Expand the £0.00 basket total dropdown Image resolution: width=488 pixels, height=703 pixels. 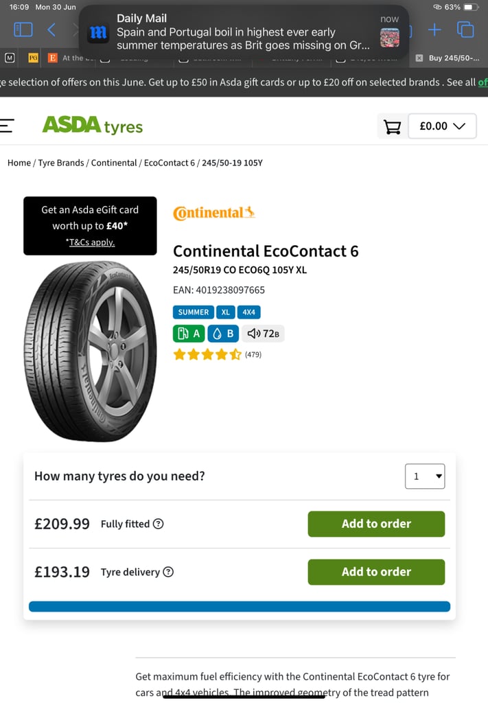tap(442, 126)
